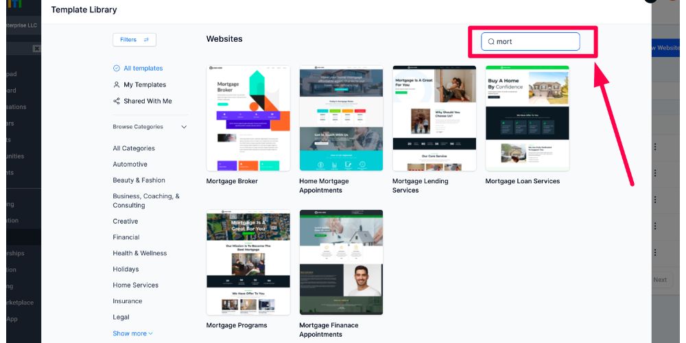Click the Filters button
The width and height of the screenshot is (686, 343).
point(134,40)
